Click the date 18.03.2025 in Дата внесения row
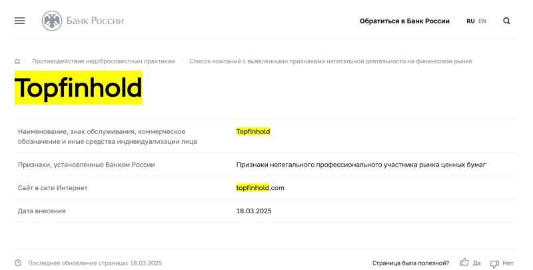 click(x=254, y=211)
